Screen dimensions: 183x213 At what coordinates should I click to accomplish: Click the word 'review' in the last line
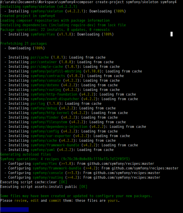click(x=21, y=201)
